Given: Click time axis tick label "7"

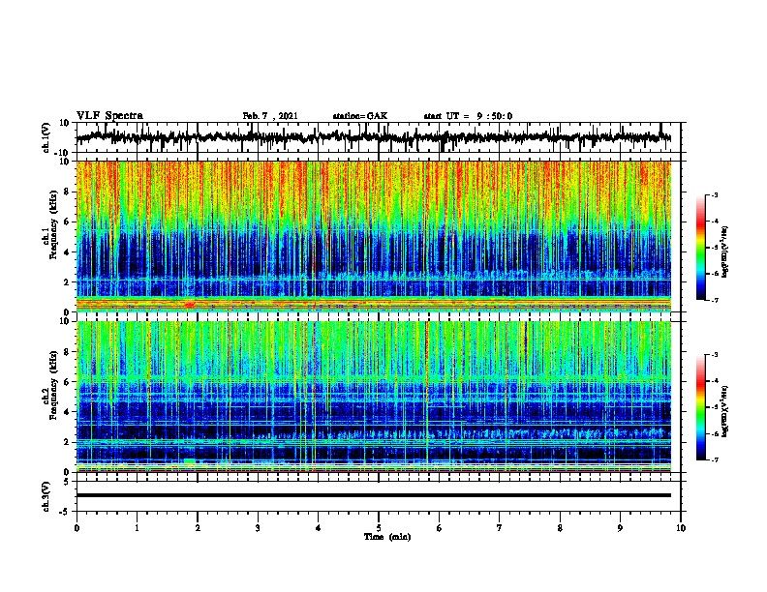Looking at the screenshot, I should [x=500, y=528].
